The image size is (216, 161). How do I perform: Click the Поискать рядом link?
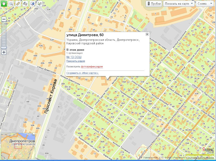pyautogui.click(x=76, y=61)
